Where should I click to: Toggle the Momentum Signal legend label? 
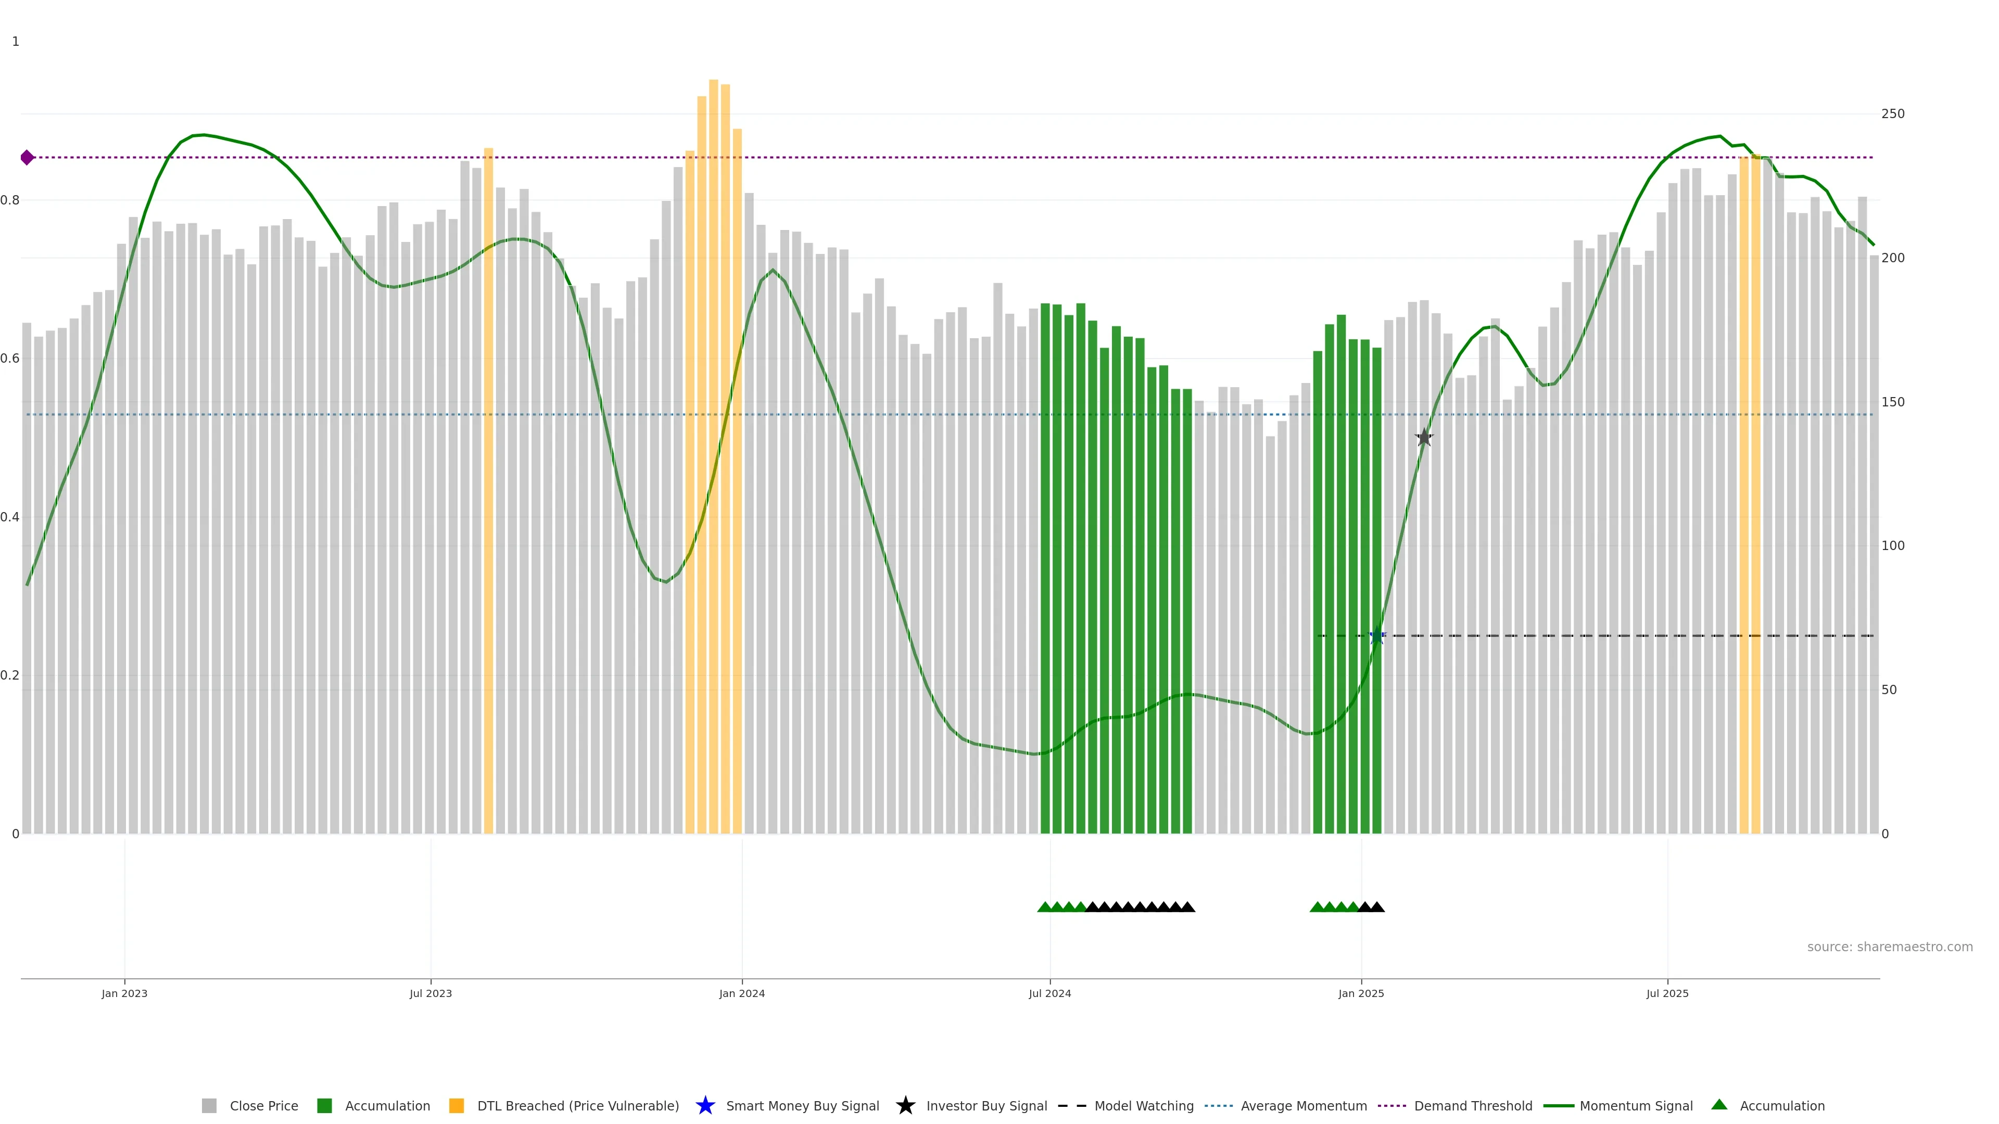coord(1636,1105)
